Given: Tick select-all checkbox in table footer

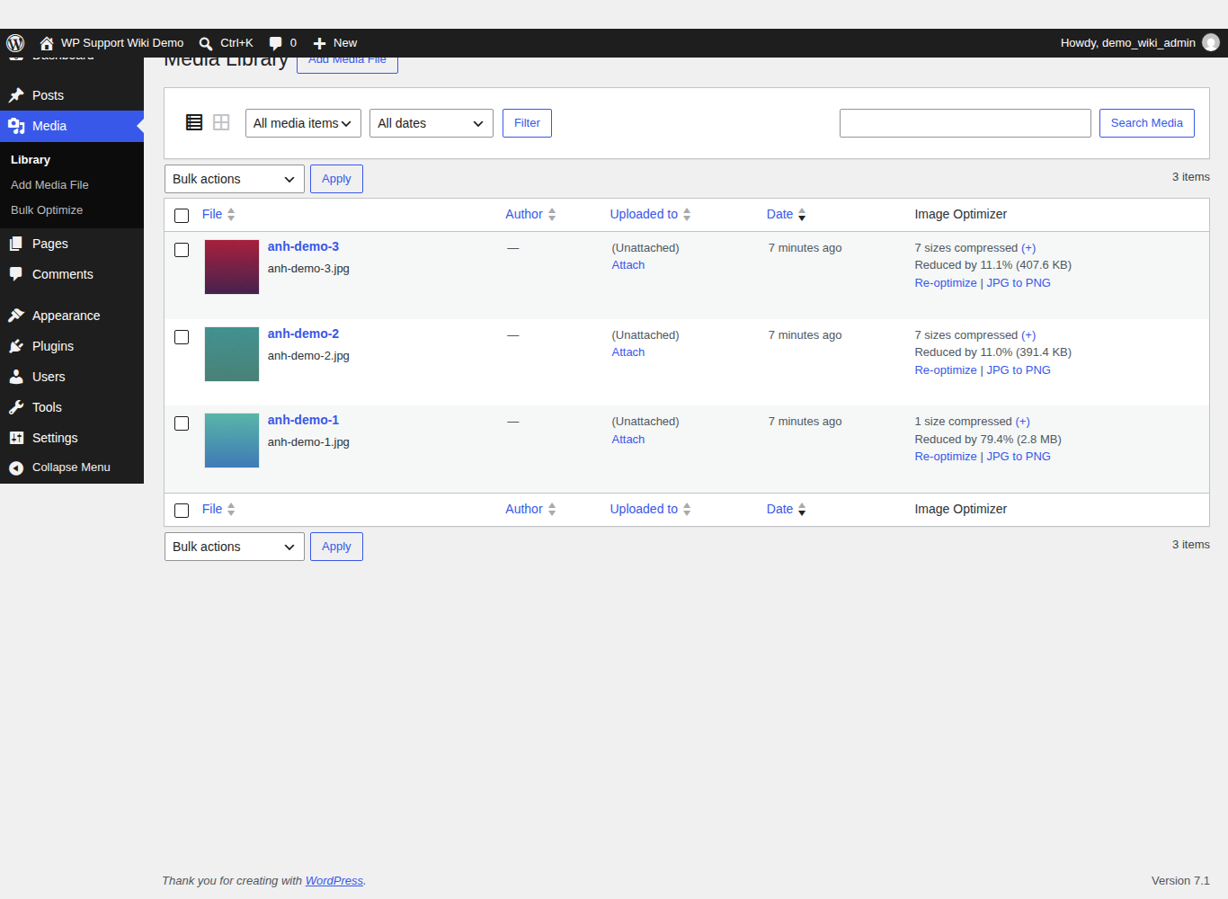Looking at the screenshot, I should 182,511.
